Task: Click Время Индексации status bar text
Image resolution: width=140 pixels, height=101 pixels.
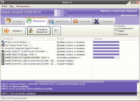Action: click(x=14, y=98)
